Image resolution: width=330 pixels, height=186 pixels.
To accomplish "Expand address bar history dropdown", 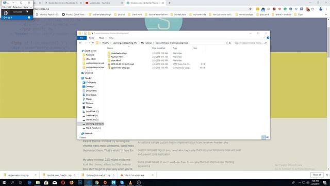I will click(x=227, y=43).
